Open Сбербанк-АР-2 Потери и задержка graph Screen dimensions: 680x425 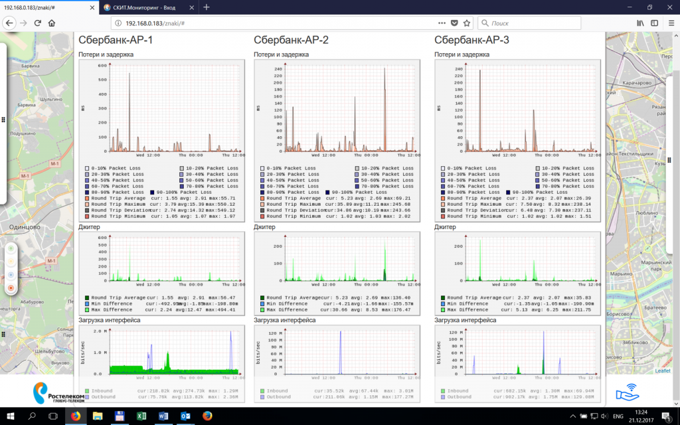337,141
